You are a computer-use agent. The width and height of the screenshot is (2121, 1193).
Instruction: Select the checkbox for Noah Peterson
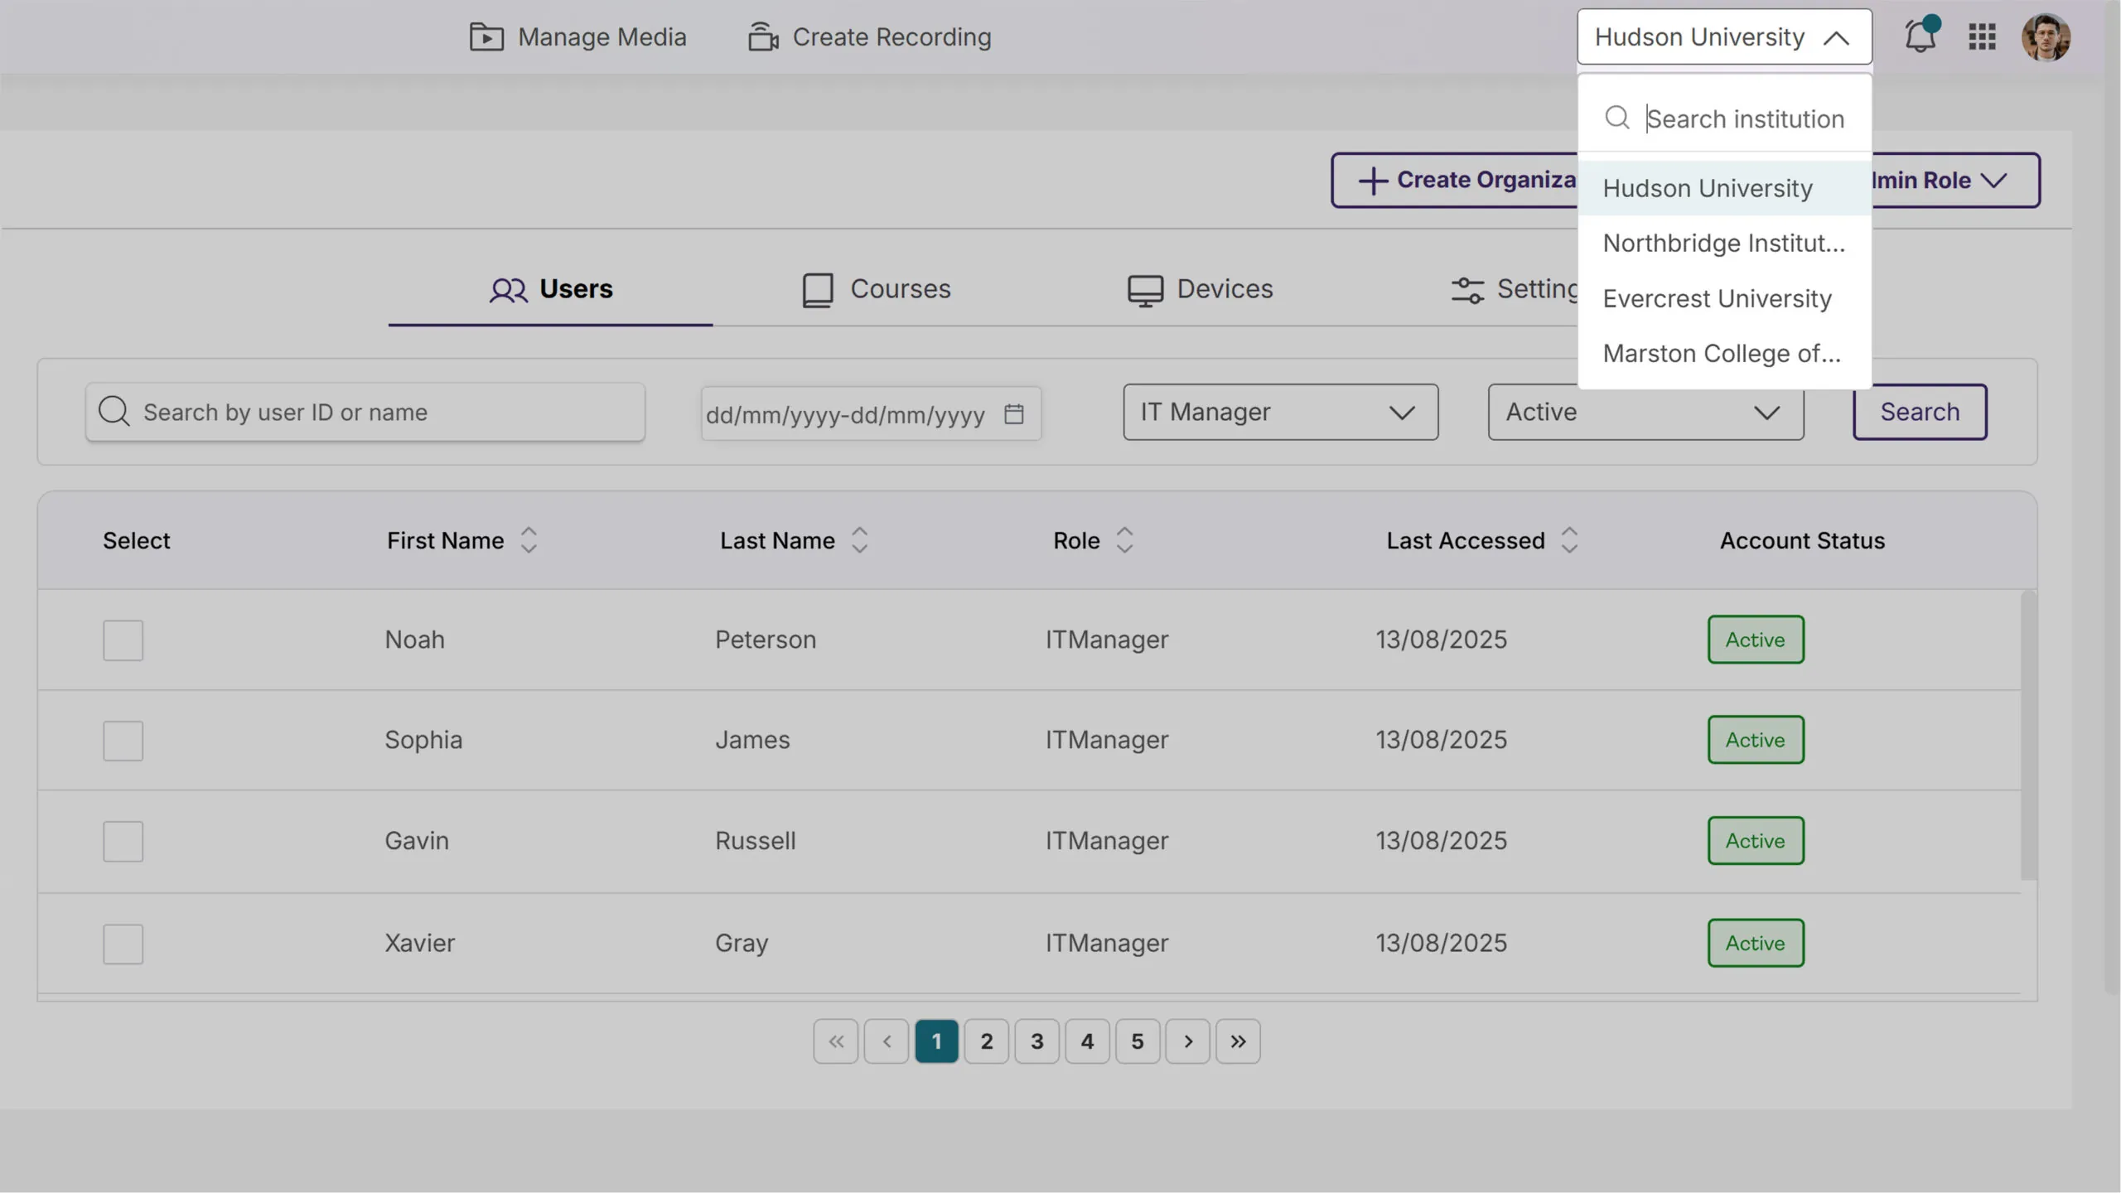123,640
